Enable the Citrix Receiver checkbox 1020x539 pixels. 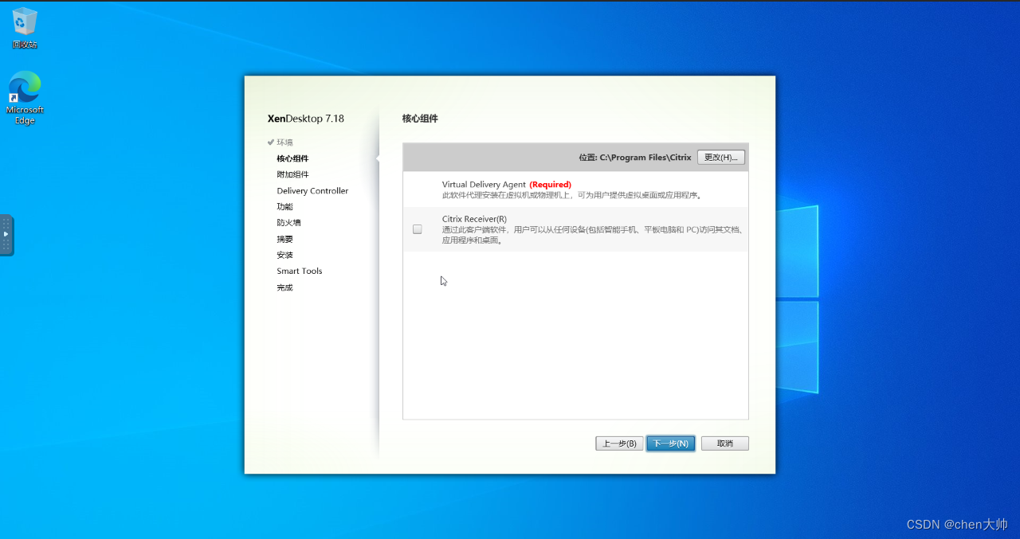pyautogui.click(x=417, y=229)
